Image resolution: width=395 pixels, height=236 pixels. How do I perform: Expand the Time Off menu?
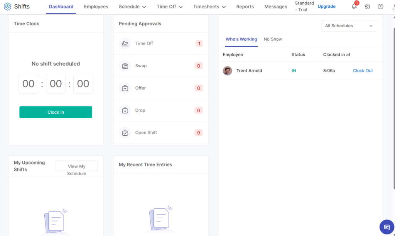[x=170, y=7]
